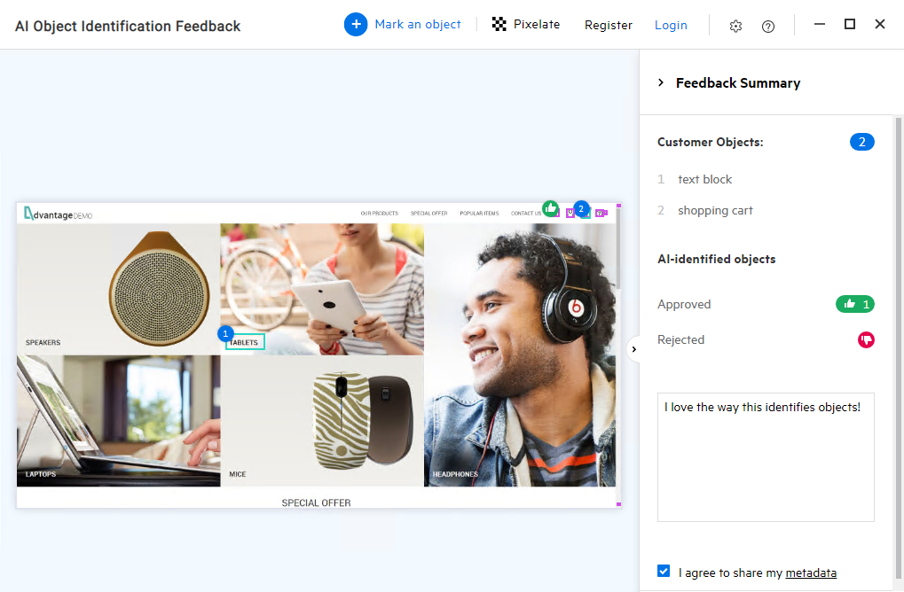904x592 pixels.
Task: Select blue marker 2 on the shopping cart
Action: (581, 208)
